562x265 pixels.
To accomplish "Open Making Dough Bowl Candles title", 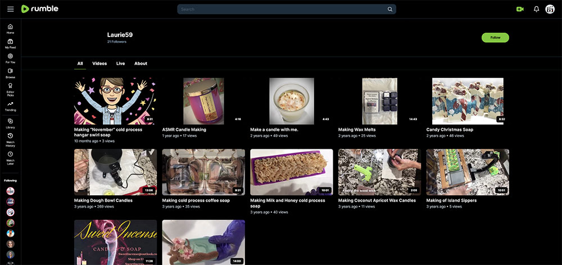I will 103,200.
